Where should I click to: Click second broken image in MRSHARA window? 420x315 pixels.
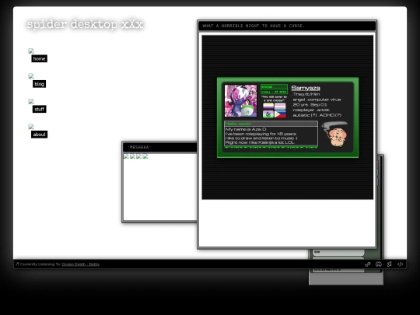pos(132,156)
